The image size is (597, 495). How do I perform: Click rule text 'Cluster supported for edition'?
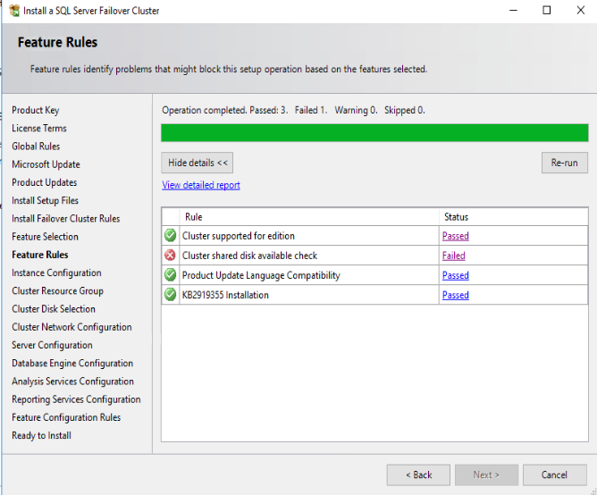239,236
